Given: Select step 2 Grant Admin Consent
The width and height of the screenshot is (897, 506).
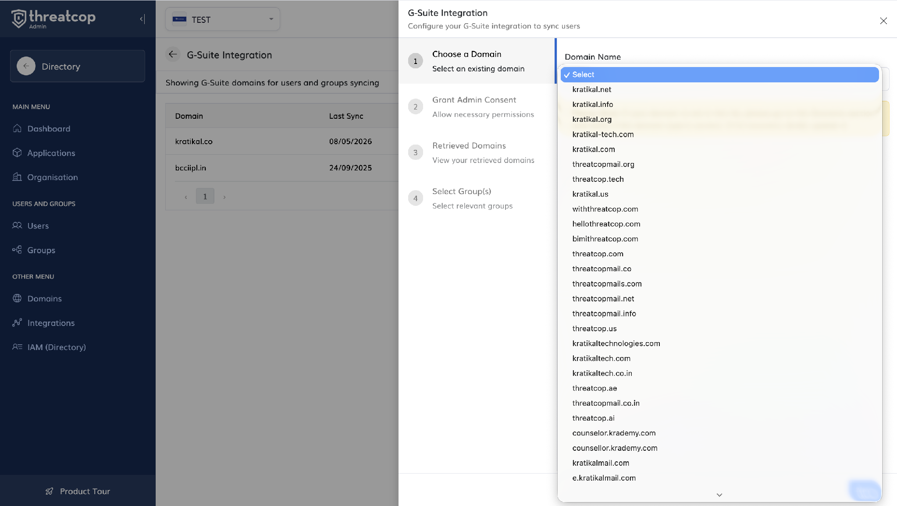Looking at the screenshot, I should coord(477,107).
